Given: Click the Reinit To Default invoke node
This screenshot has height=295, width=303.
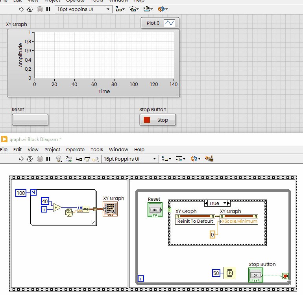Looking at the screenshot, I should tap(195, 221).
